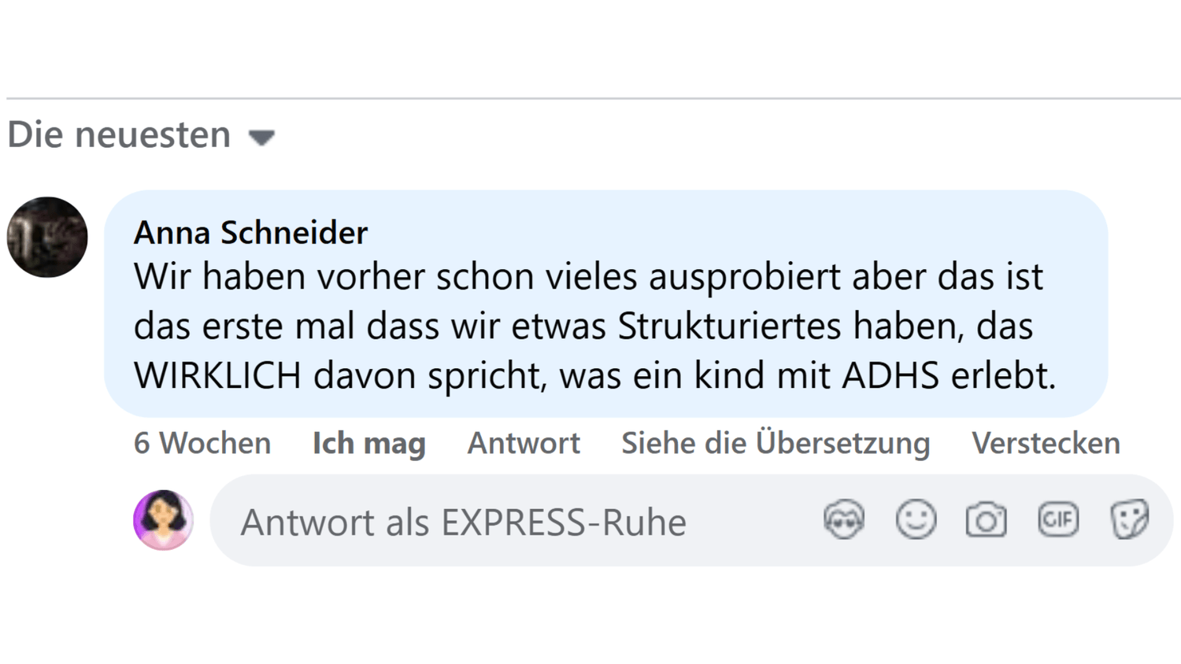Expand the sort arrow beside Die neuesten
The height and width of the screenshot is (664, 1181).
tap(261, 138)
